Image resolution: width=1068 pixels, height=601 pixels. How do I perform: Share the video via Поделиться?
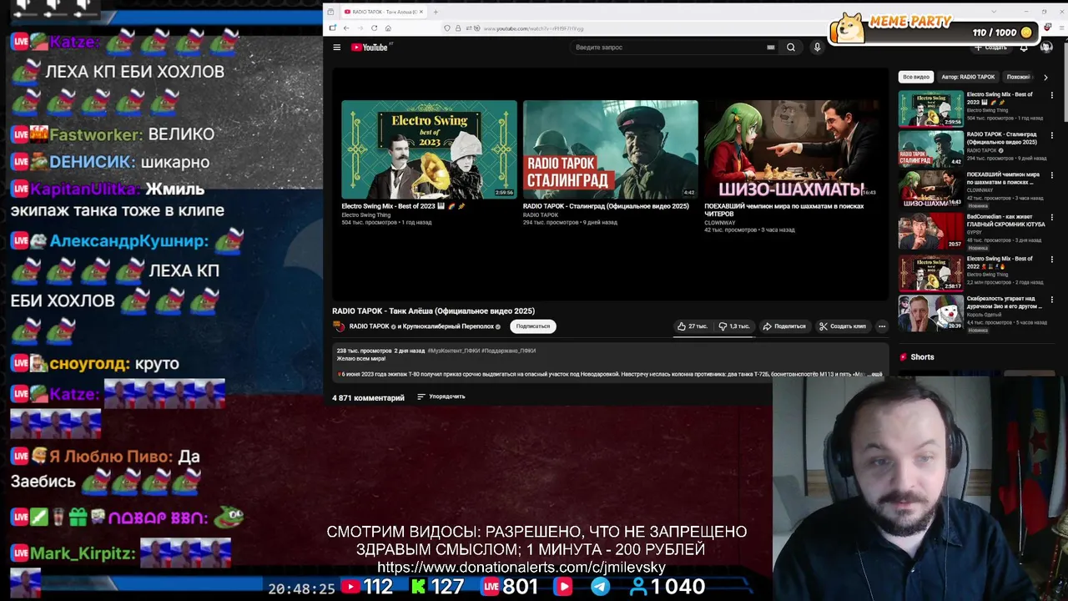[784, 326]
